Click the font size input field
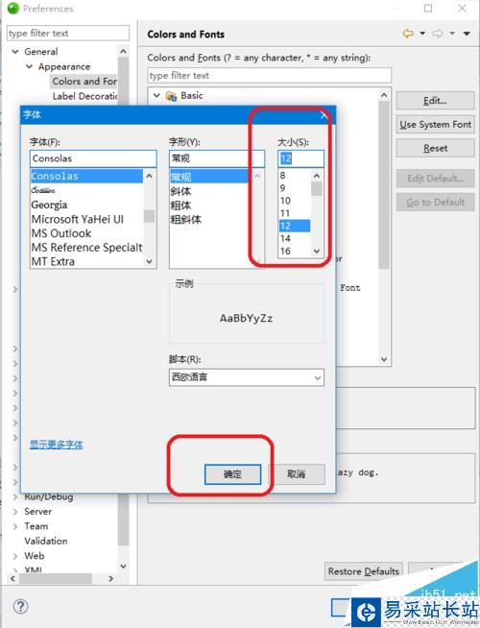This screenshot has width=480, height=628. [x=300, y=158]
